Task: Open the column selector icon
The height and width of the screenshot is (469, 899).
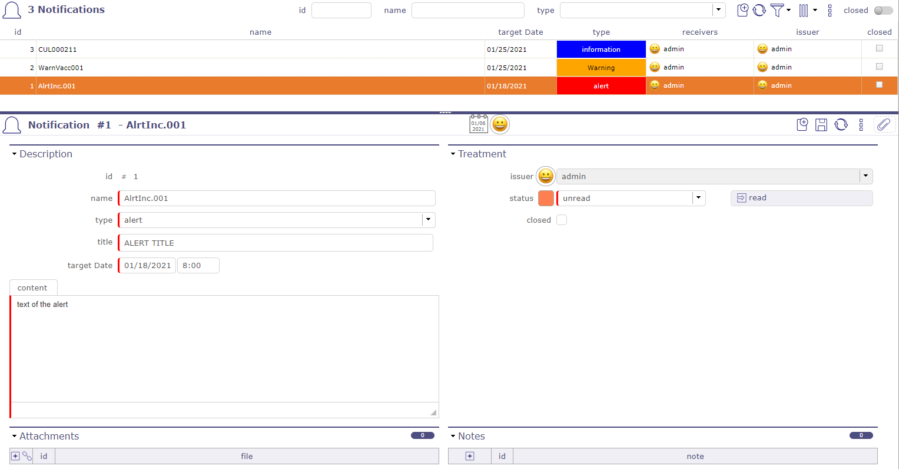Action: (804, 10)
